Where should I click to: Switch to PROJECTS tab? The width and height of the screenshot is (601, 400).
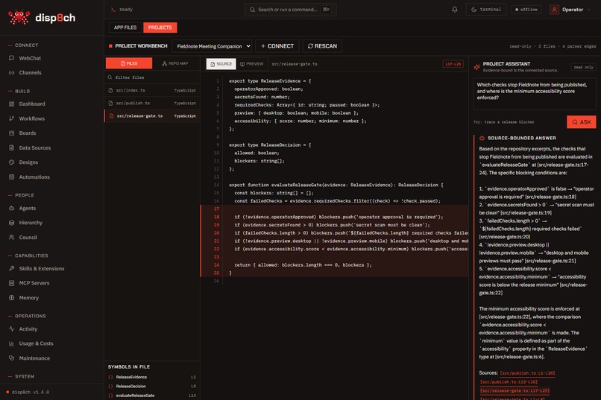pyautogui.click(x=160, y=28)
